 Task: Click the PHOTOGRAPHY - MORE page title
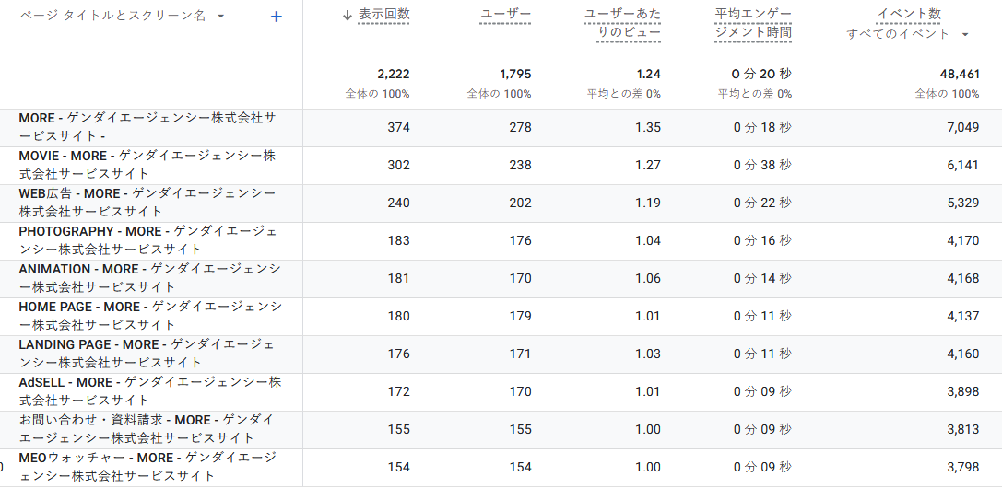[x=147, y=240]
